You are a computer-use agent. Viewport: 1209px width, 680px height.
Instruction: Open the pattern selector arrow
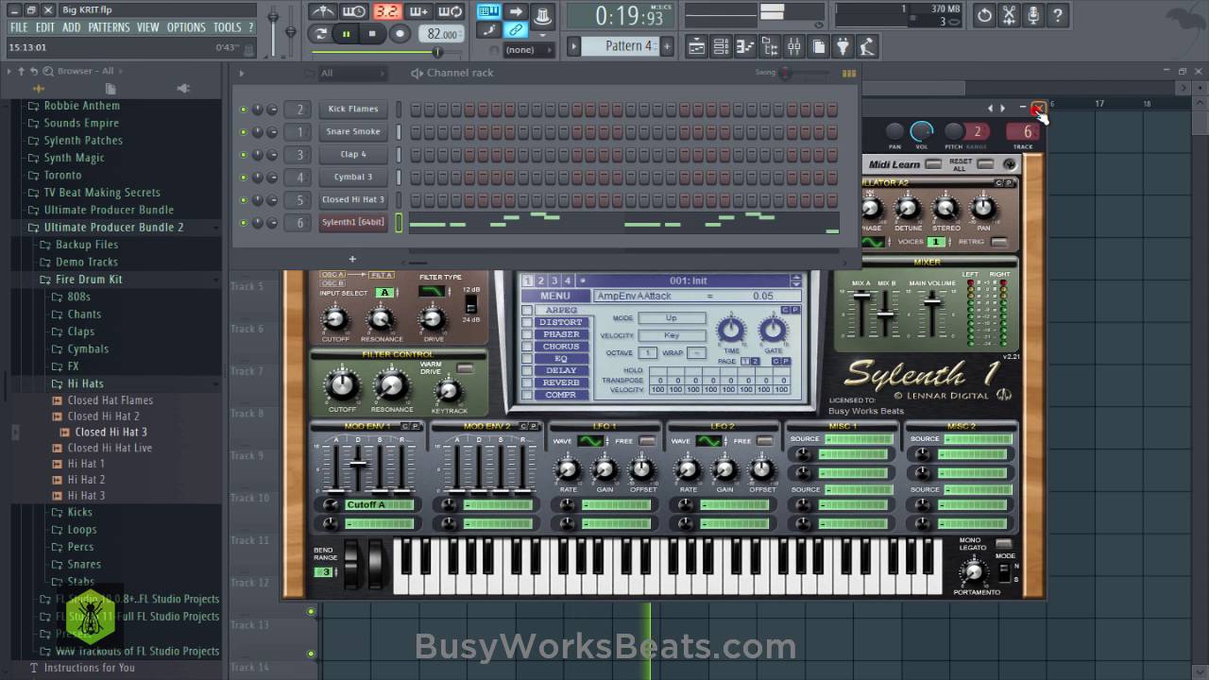tap(573, 46)
